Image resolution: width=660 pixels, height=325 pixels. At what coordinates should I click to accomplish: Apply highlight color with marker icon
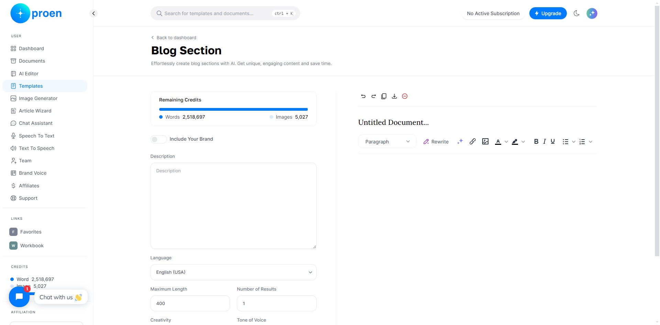click(x=515, y=142)
